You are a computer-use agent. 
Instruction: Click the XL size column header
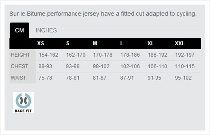pos(151,43)
